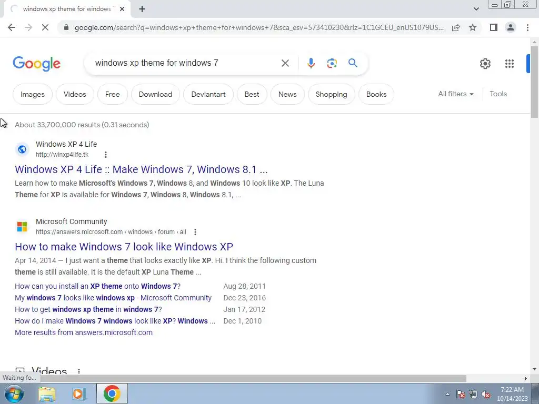Stop loading the page
Image resolution: width=539 pixels, height=404 pixels.
[45, 27]
